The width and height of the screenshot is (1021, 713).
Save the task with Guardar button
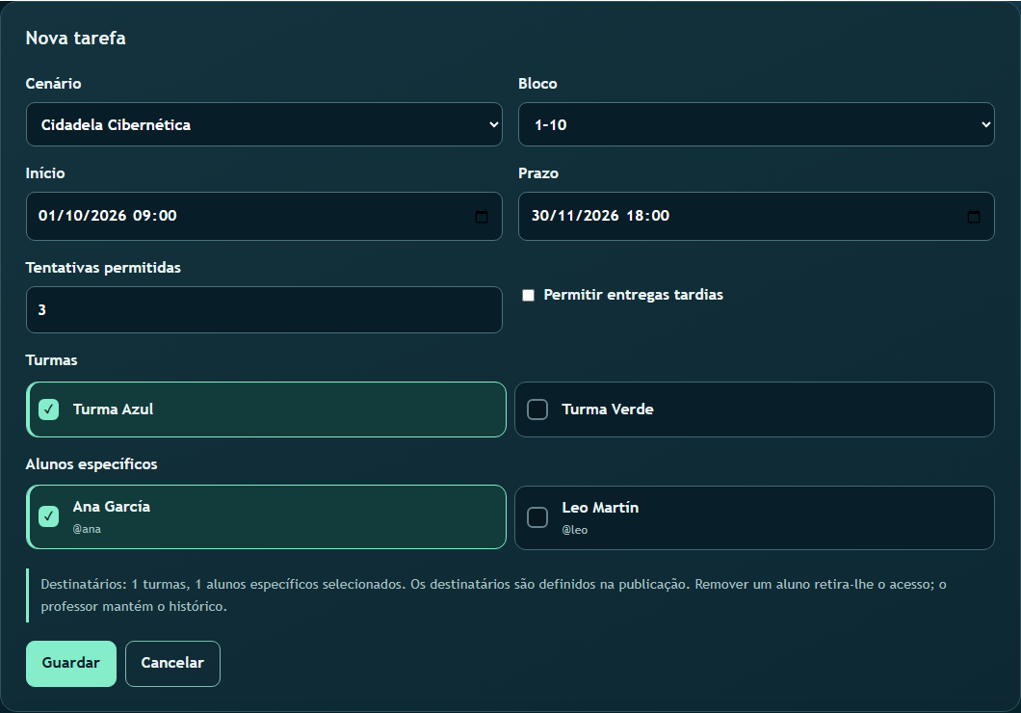pyautogui.click(x=71, y=664)
